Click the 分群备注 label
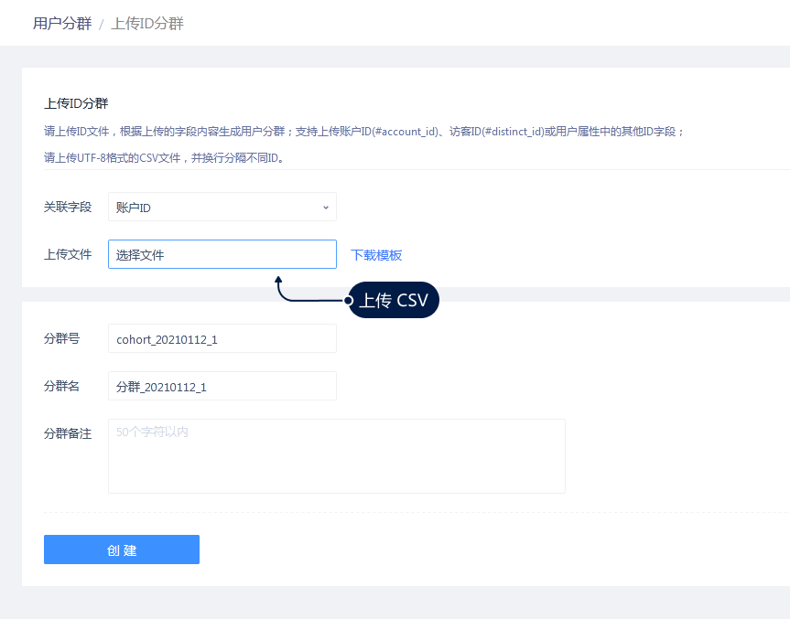 click(68, 433)
